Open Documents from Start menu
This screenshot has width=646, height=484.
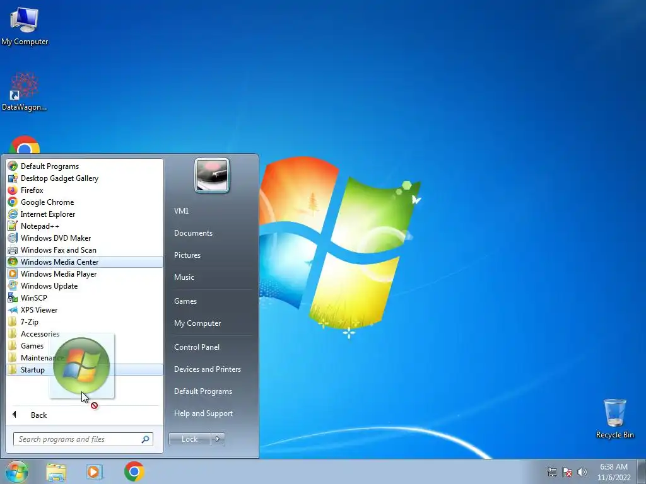pyautogui.click(x=193, y=233)
